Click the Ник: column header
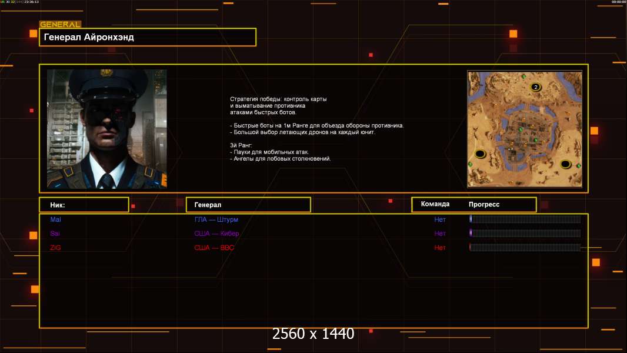627x353 pixels. [x=84, y=205]
